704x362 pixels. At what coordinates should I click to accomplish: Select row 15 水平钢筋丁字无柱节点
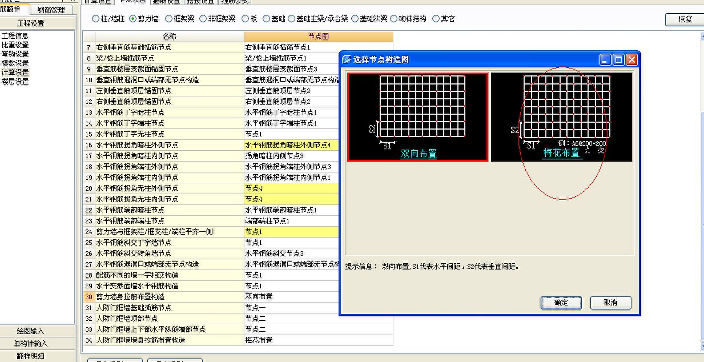point(169,134)
